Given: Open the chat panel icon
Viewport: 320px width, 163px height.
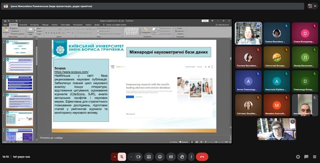Looking at the screenshot, I should (x=306, y=157).
